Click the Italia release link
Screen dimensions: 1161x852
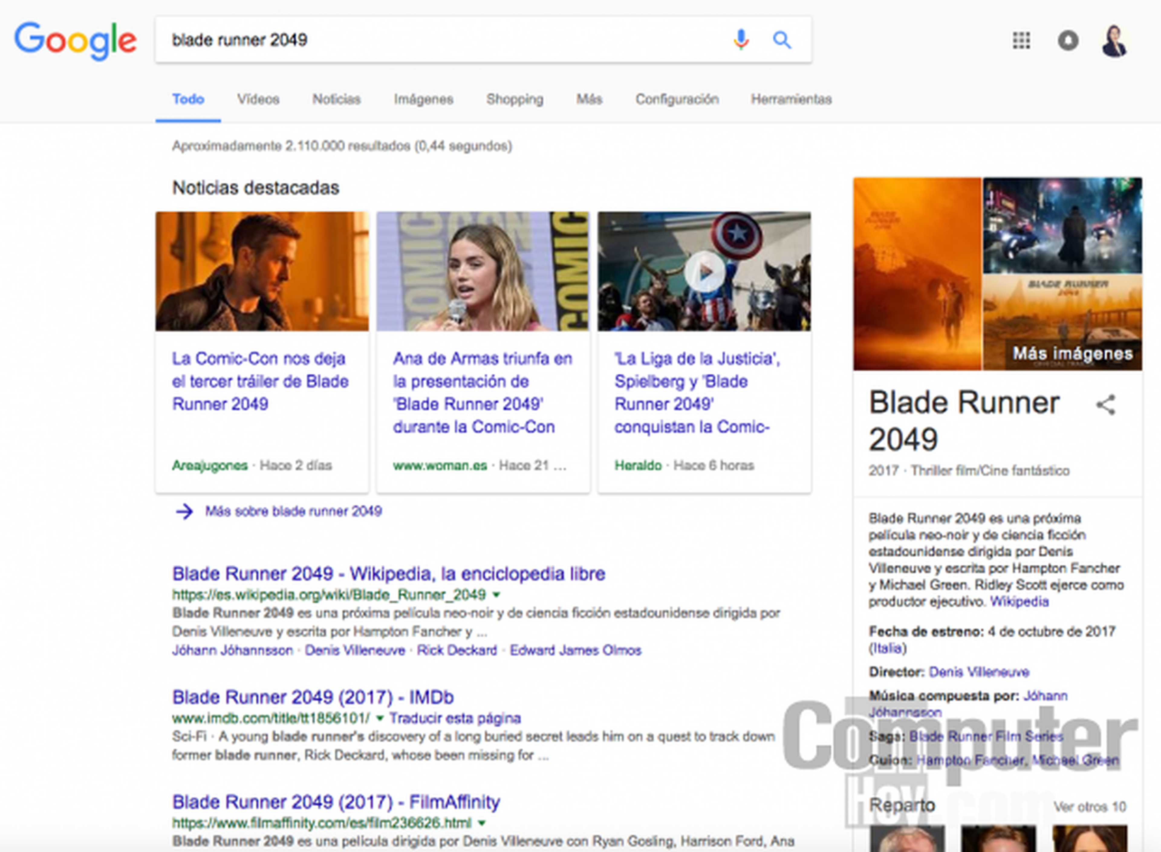tap(888, 648)
